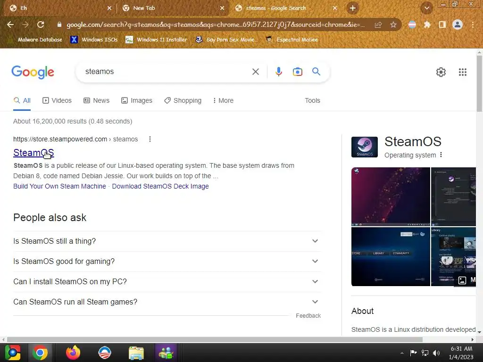Open the Chrome three-dot menu
This screenshot has width=483, height=362.
[x=473, y=25]
